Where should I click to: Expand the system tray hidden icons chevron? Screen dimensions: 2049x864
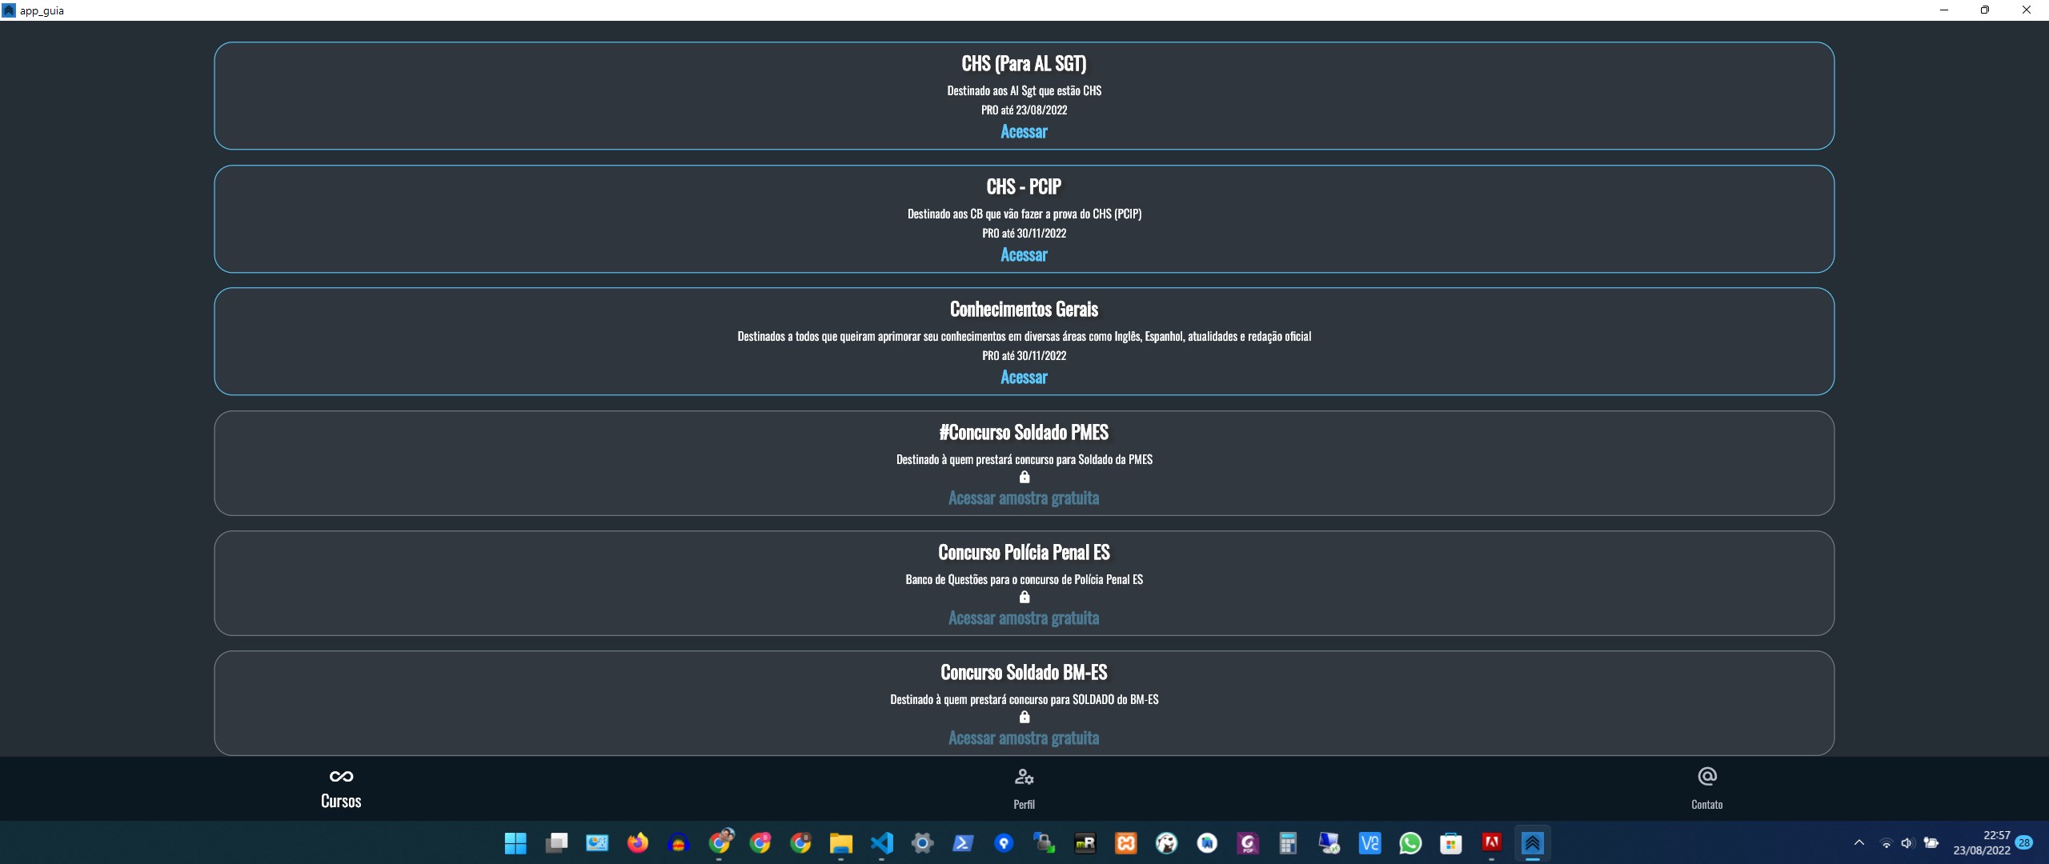(x=1859, y=843)
